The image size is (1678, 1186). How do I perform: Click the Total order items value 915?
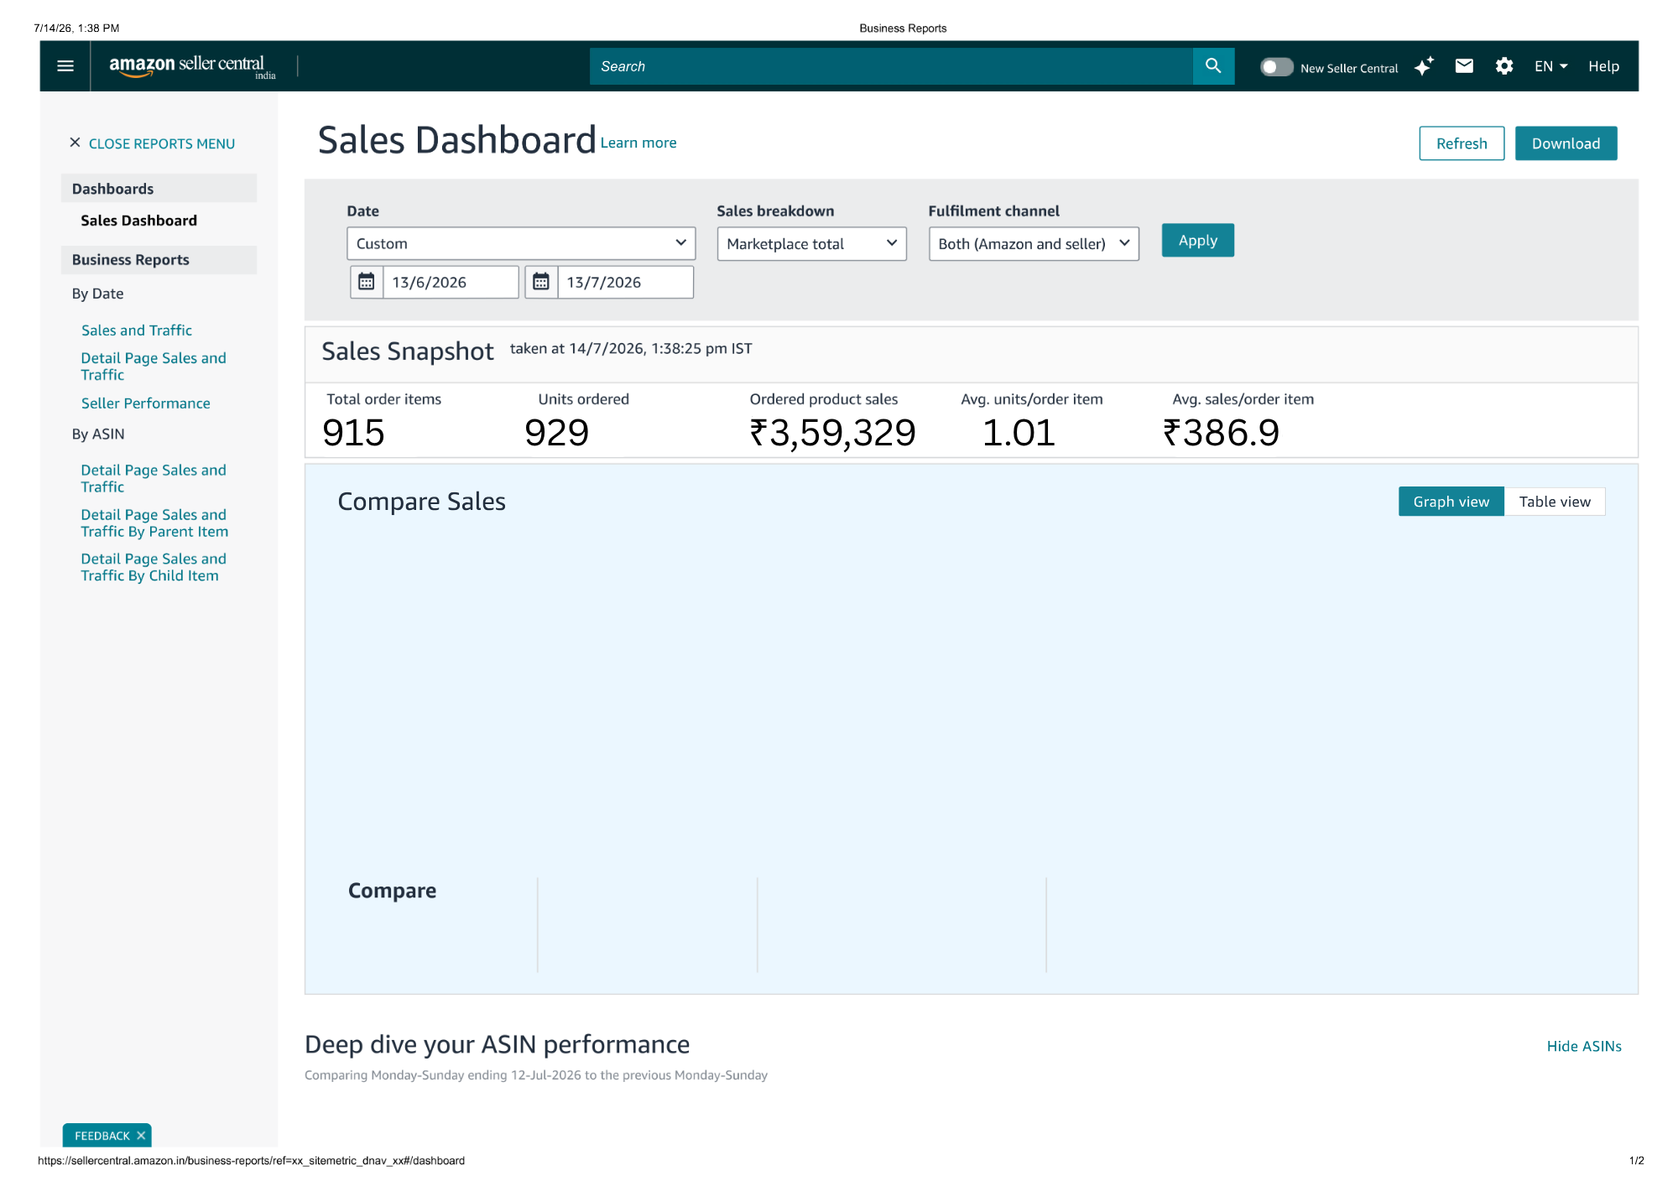pos(353,433)
